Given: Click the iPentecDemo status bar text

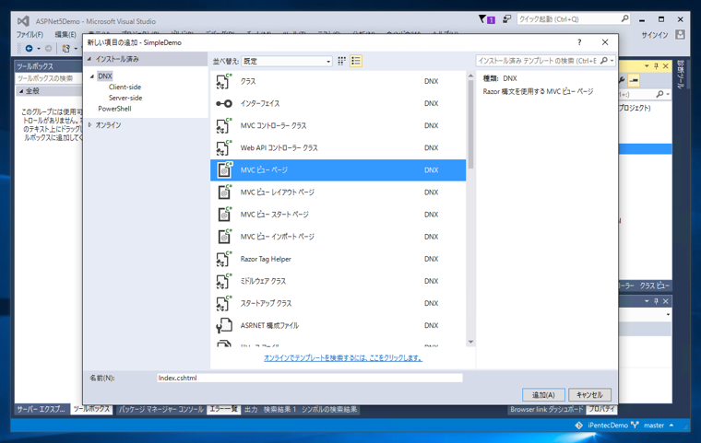Looking at the screenshot, I should tap(608, 426).
